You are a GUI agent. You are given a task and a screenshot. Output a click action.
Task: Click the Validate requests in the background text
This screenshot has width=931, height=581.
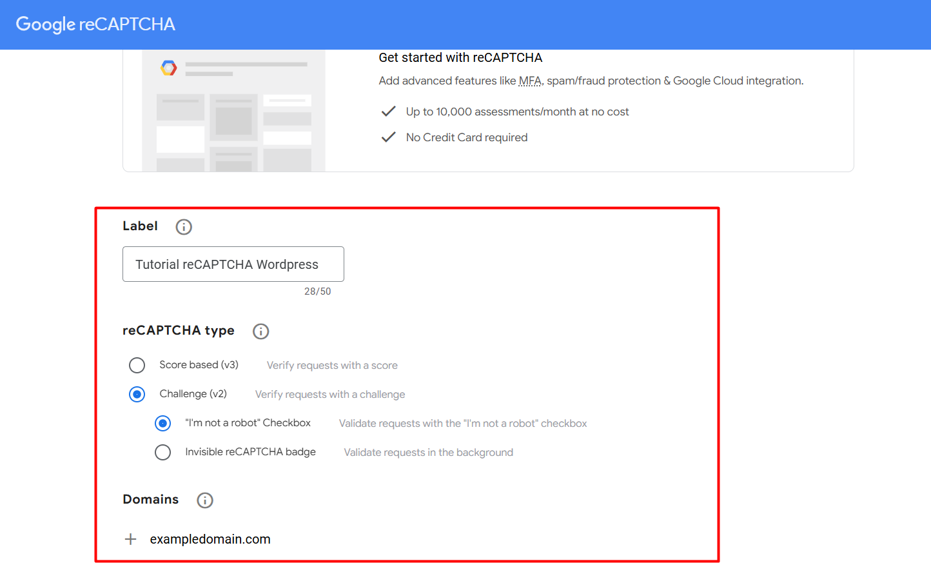(x=428, y=452)
